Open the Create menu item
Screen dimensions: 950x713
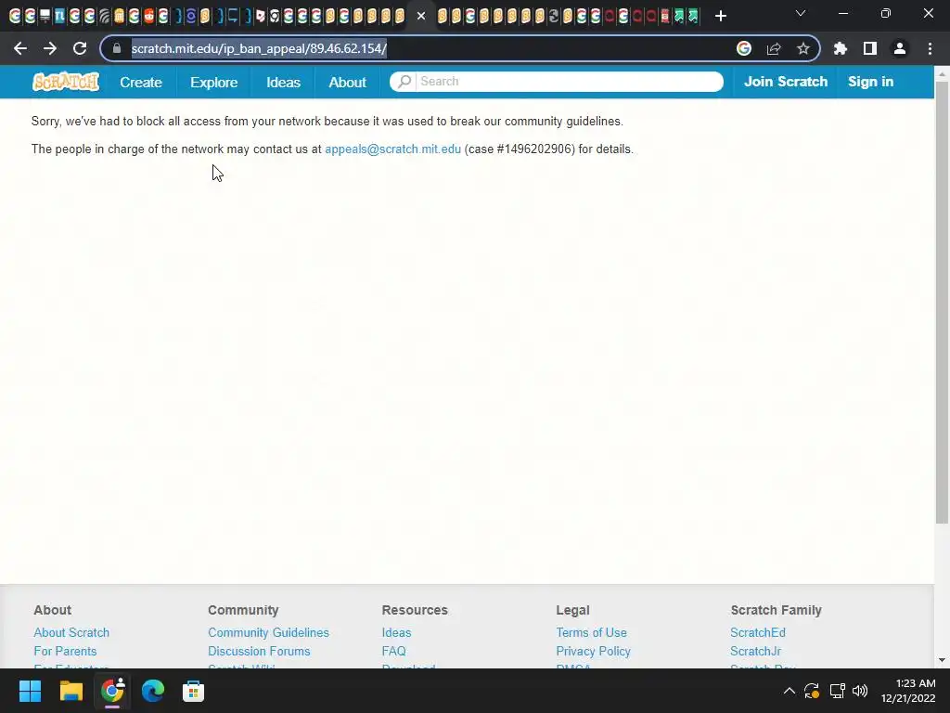click(x=141, y=82)
